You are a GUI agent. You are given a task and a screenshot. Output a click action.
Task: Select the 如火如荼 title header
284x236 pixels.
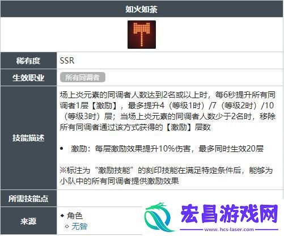click(x=142, y=9)
